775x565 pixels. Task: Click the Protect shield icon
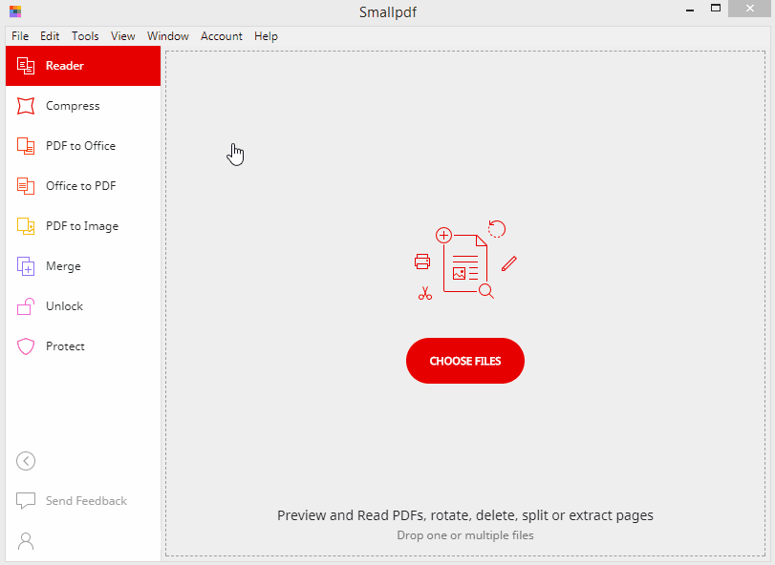point(26,346)
